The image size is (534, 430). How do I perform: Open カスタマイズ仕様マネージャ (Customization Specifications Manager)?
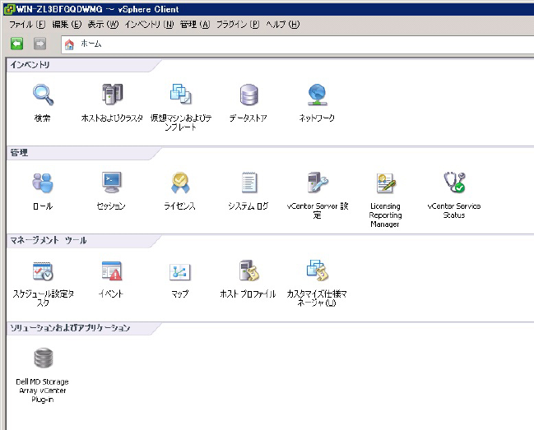[318, 270]
